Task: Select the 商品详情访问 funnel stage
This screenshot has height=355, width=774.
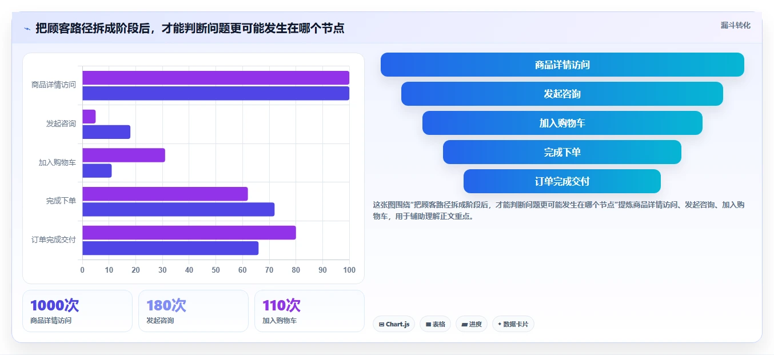Action: point(562,65)
